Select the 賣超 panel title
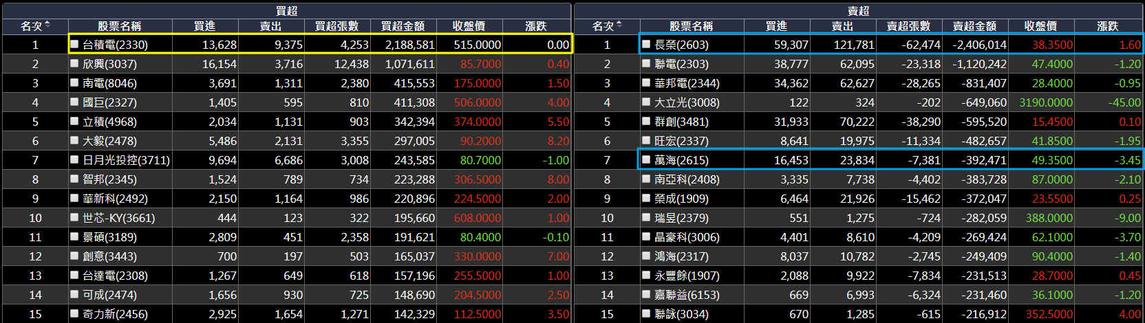Viewport: 1145px width, 323px height. (x=859, y=11)
